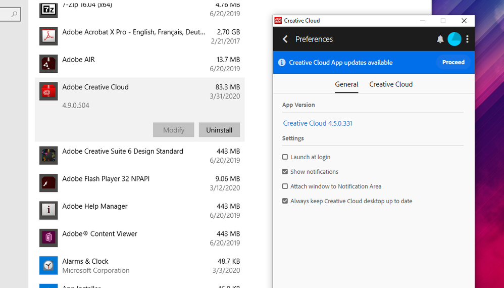504x288 pixels.
Task: Close the Creative Cloud window
Action: coord(464,21)
